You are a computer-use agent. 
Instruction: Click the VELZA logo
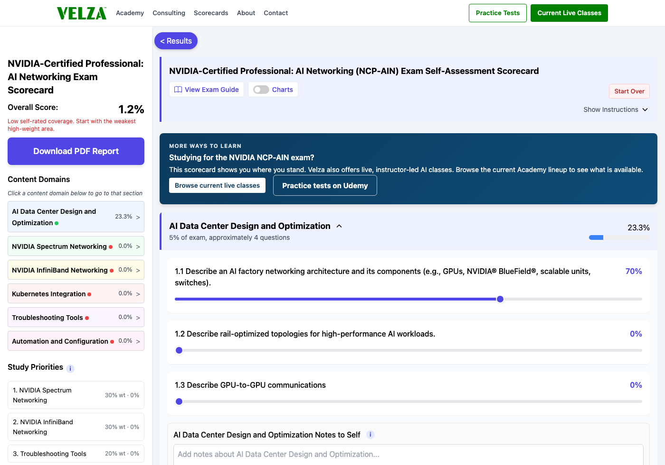point(82,13)
